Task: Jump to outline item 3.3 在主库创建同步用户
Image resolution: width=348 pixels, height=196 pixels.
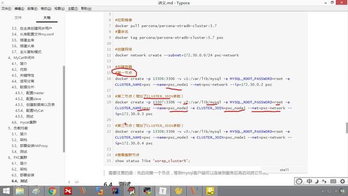Action: 32,28
